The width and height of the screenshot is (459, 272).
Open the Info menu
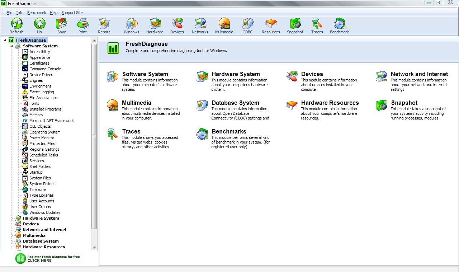(20, 13)
